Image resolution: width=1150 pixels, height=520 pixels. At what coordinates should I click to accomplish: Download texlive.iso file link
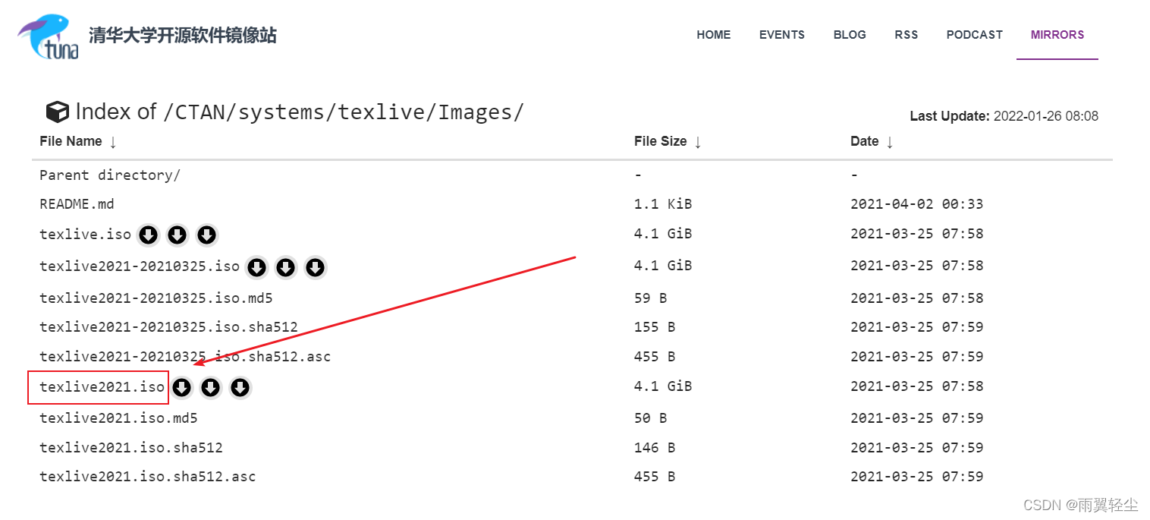coord(86,235)
